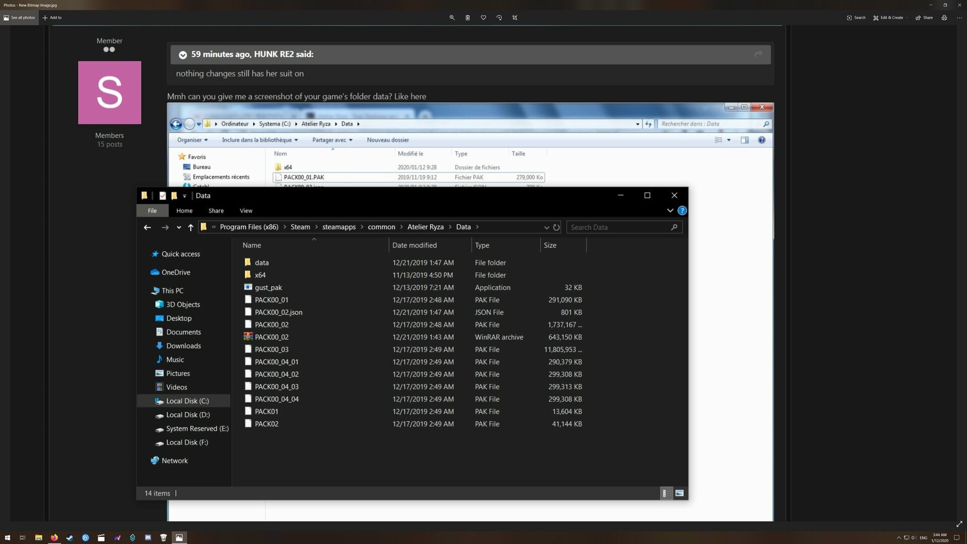Click Nouveau dossier in French Explorer
The width and height of the screenshot is (967, 544).
coord(388,140)
